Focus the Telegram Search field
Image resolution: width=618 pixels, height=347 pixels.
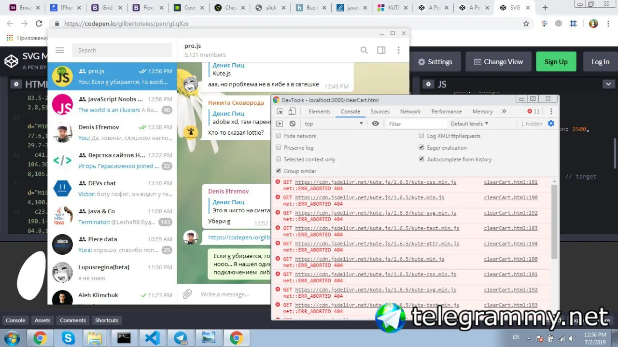[122, 50]
